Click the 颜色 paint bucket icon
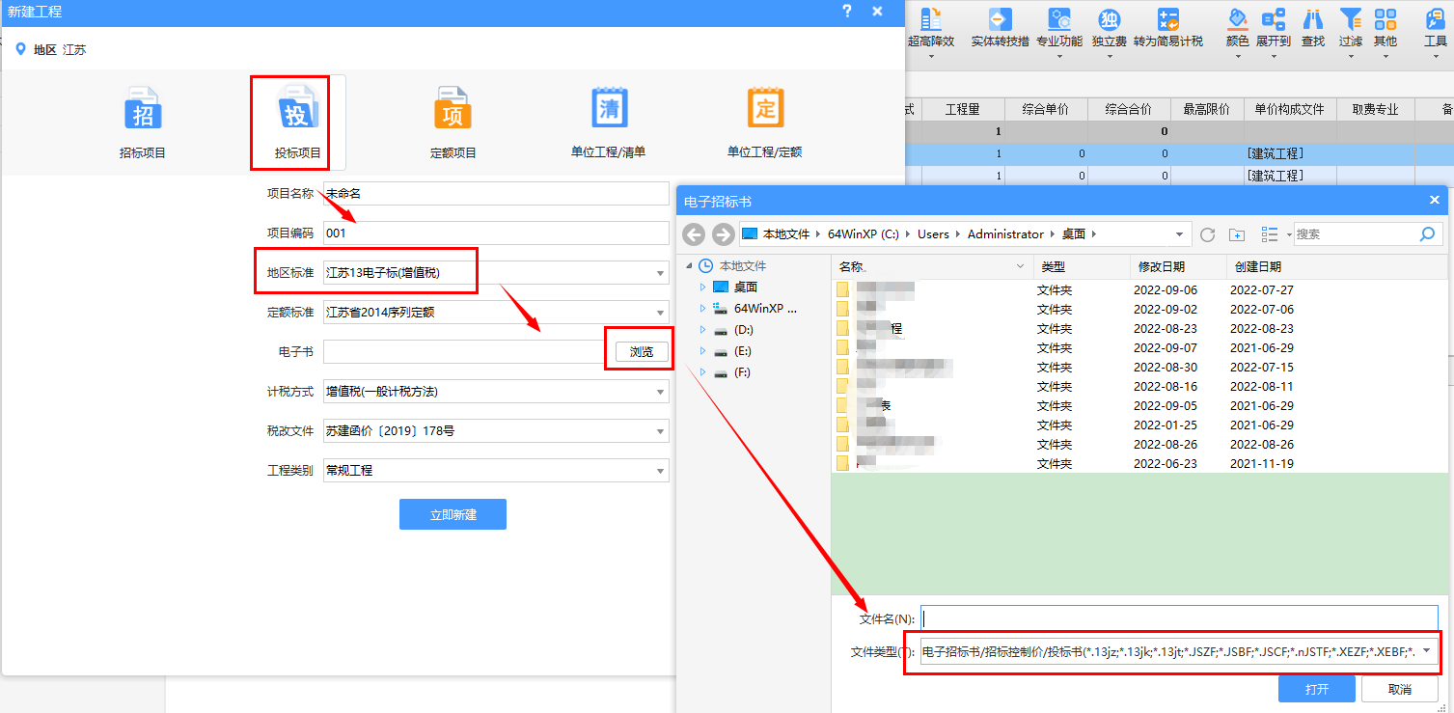 [1238, 19]
